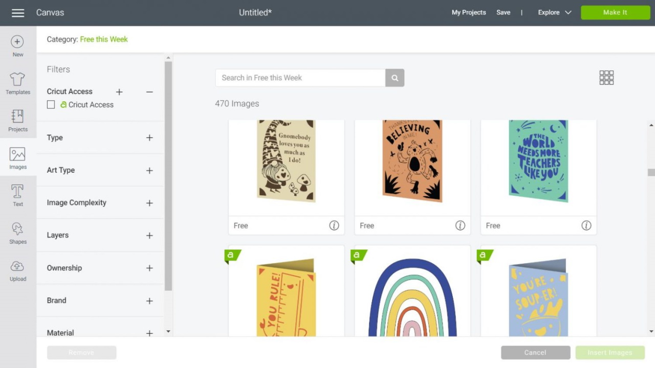
Task: Go to My Projects
Action: coord(468,12)
